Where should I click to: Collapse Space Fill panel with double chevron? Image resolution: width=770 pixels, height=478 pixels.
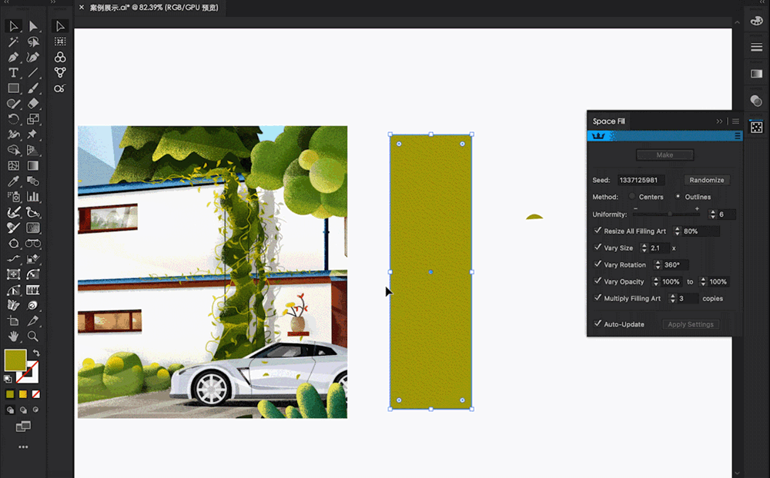click(x=719, y=121)
